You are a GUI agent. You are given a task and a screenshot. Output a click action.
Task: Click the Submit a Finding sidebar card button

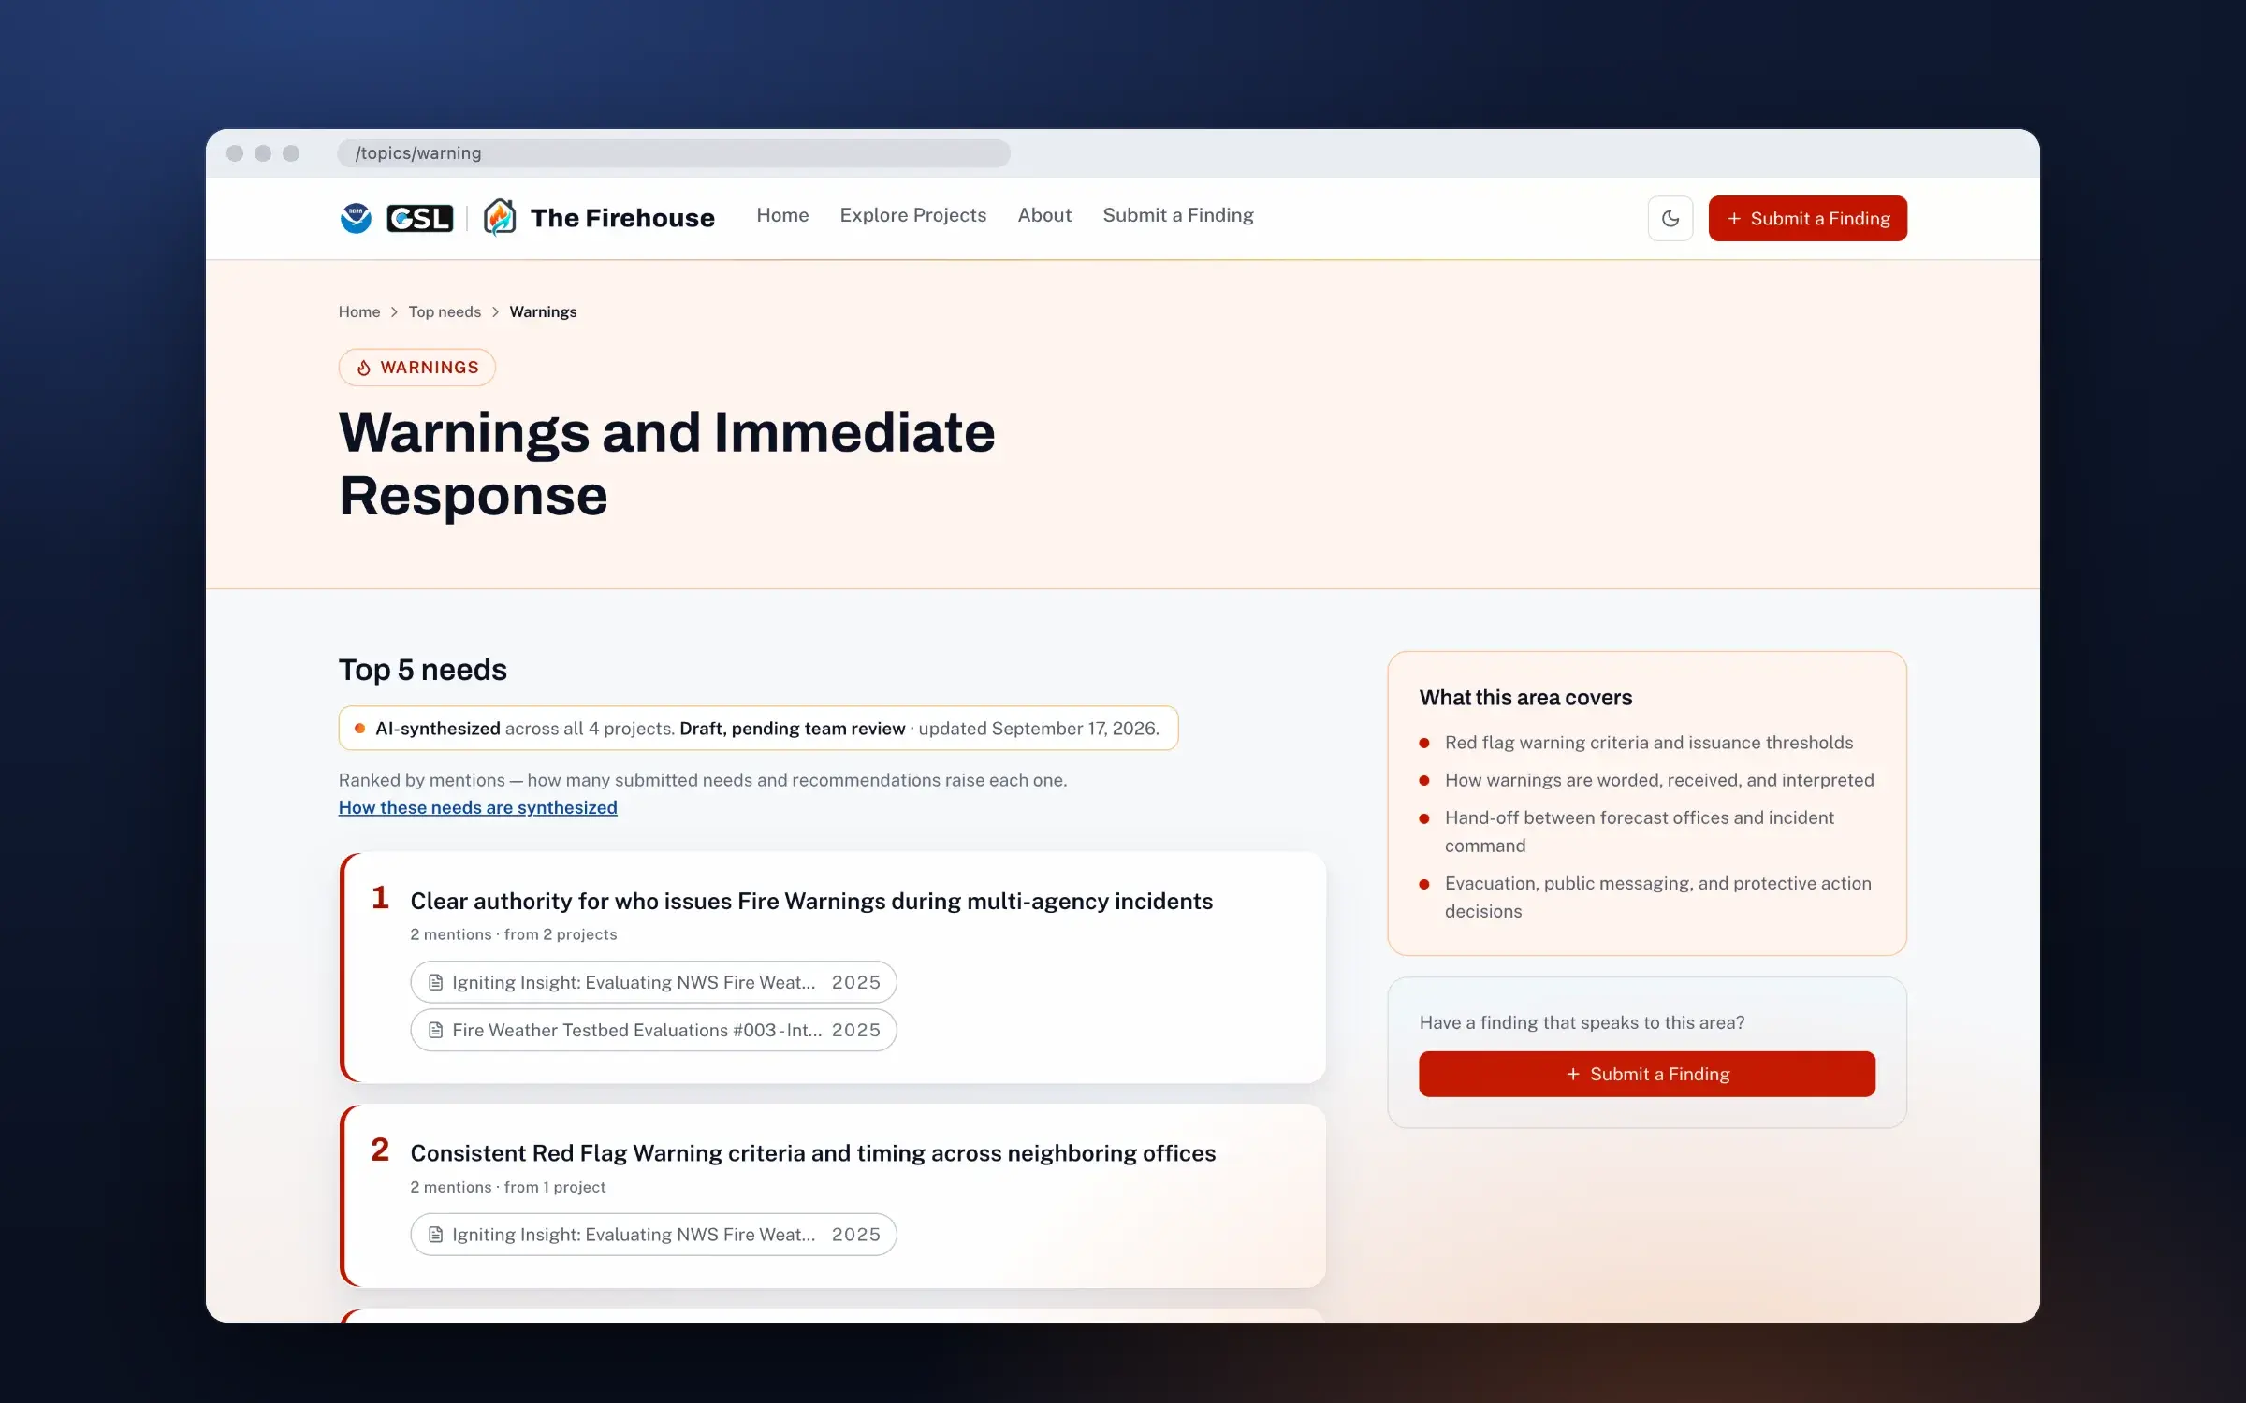[1646, 1074]
